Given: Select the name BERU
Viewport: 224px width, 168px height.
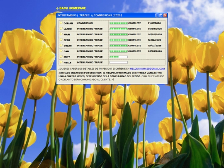Looking at the screenshot, I should [67, 40].
